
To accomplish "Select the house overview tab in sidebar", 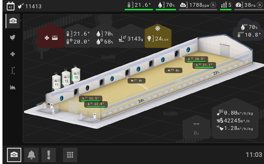I will (x=13, y=21).
